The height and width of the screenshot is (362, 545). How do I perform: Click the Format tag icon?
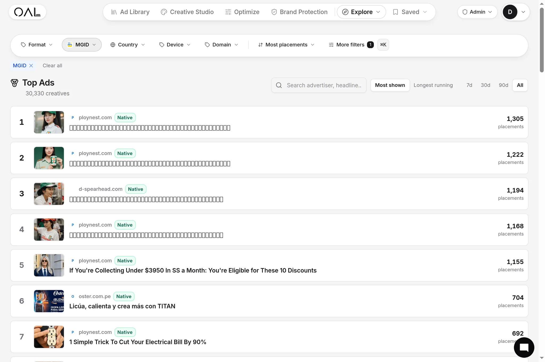[x=23, y=45]
